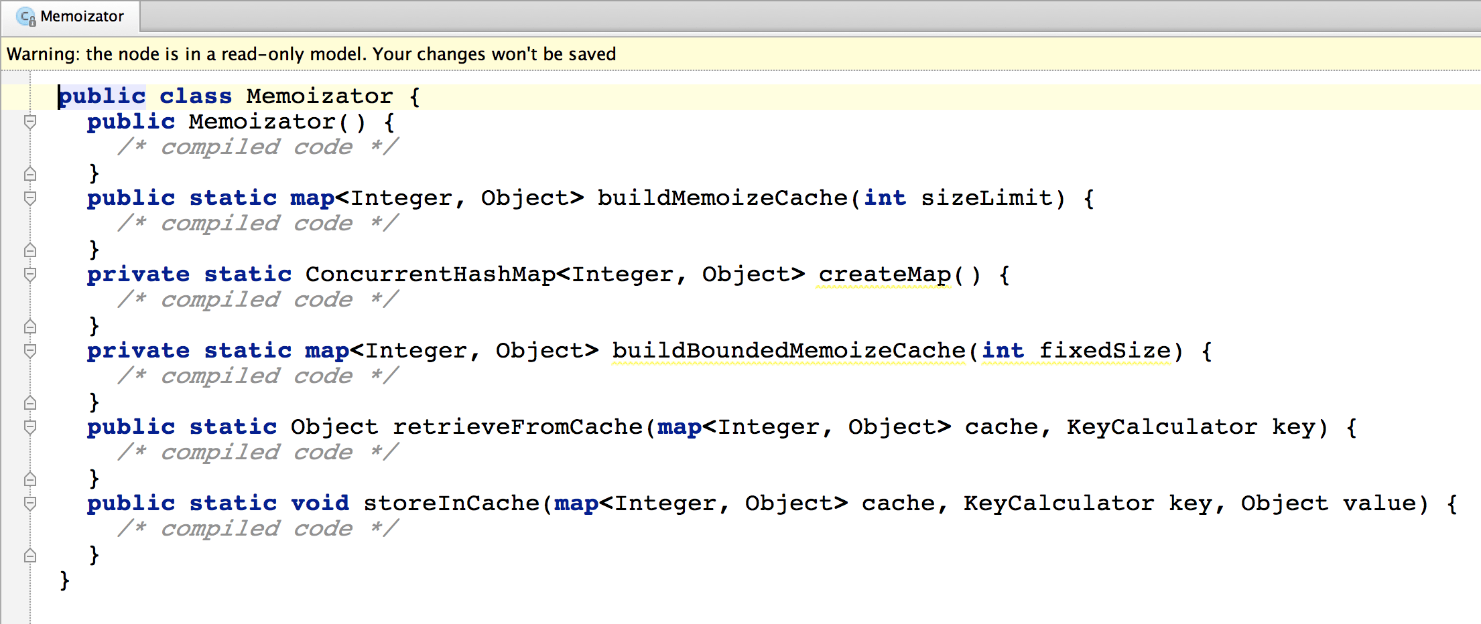The height and width of the screenshot is (624, 1481).
Task: Collapse the buildMemoizeCache method body
Action: [30, 198]
